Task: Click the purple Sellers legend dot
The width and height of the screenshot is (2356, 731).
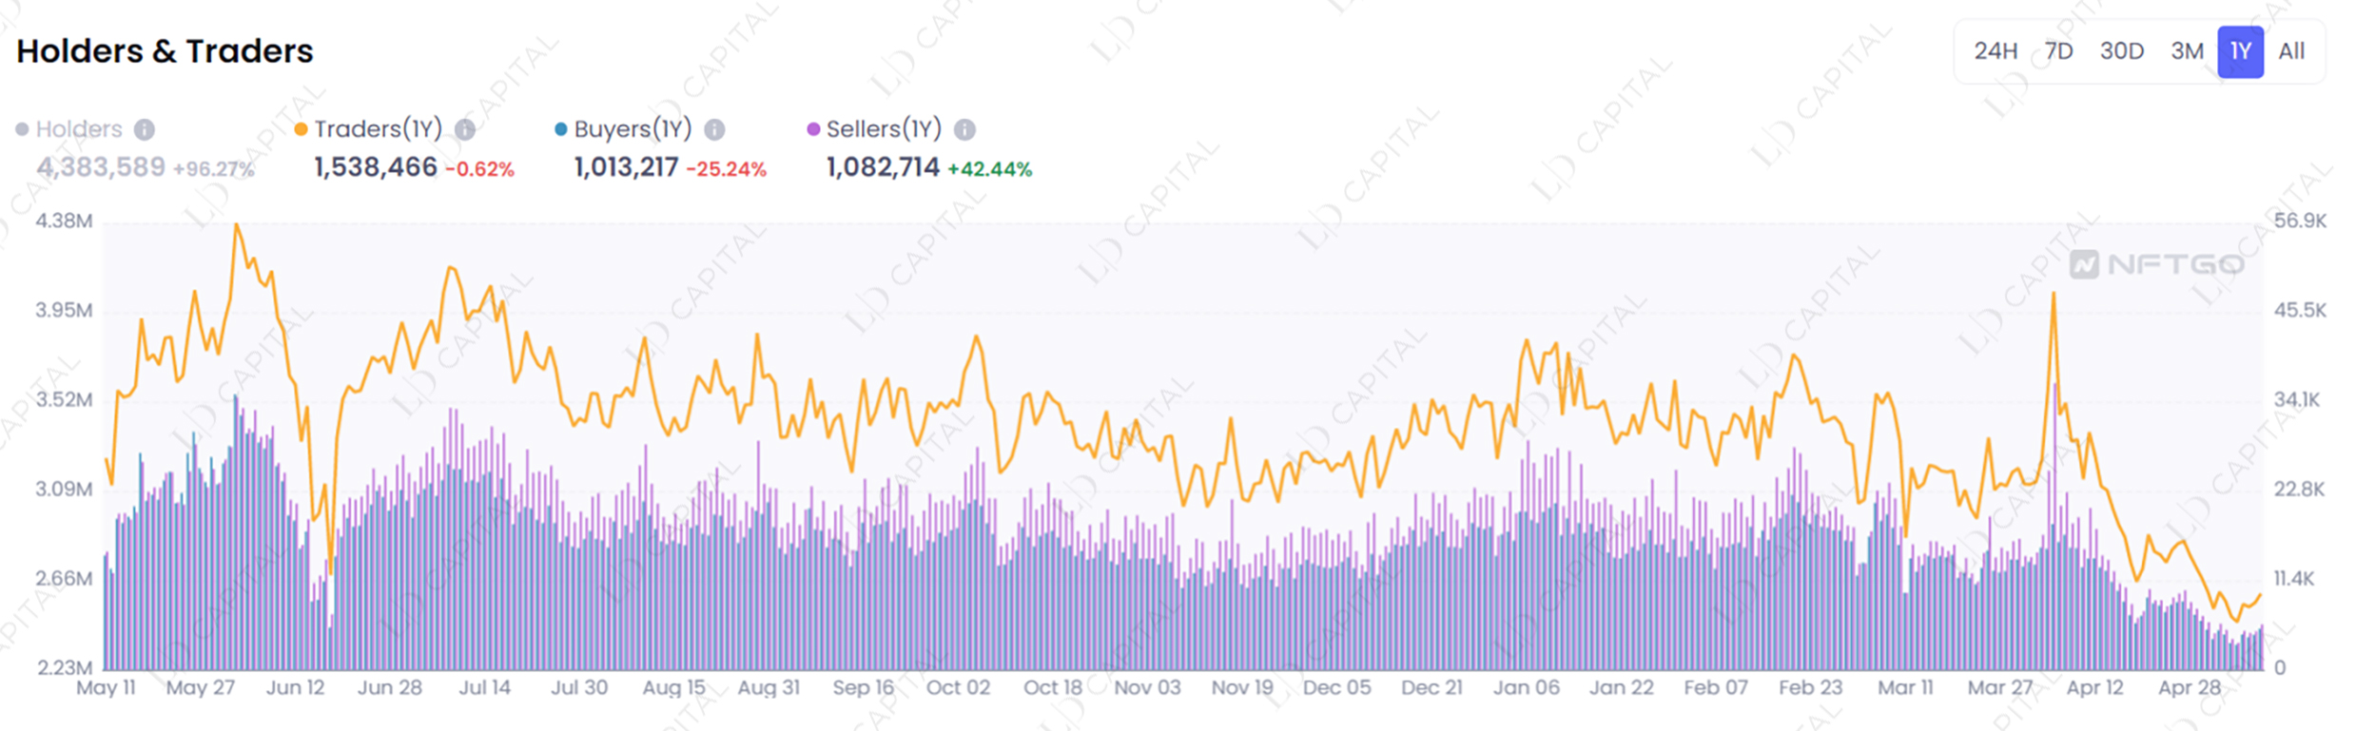Action: (x=812, y=129)
